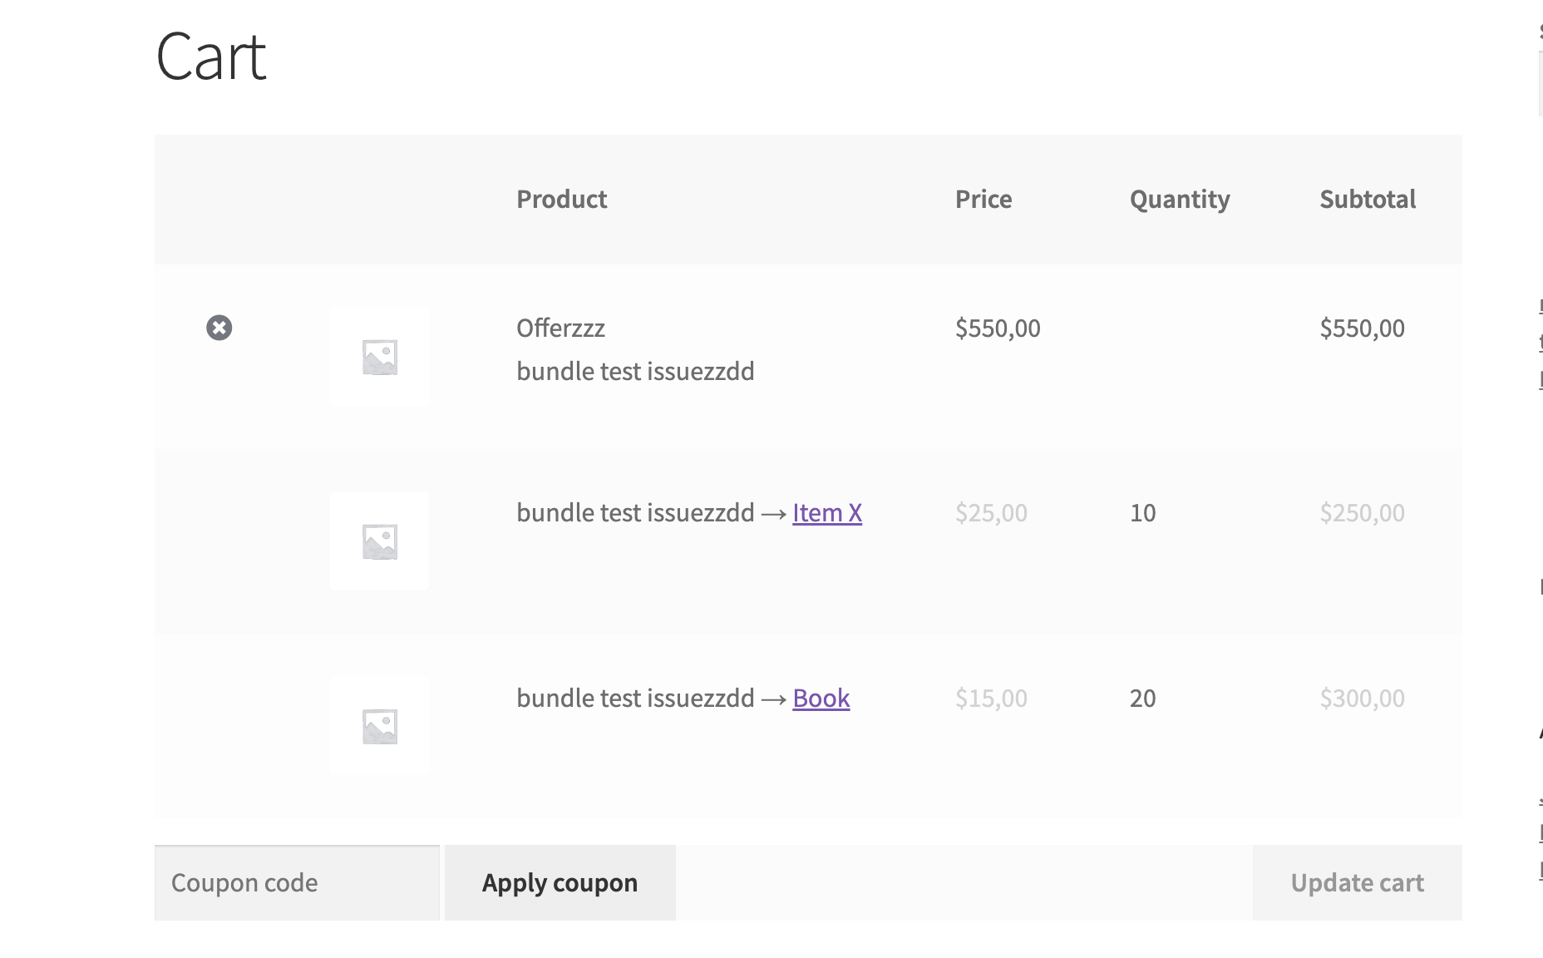Image resolution: width=1543 pixels, height=958 pixels.
Task: Click the Item X row placeholder image
Action: (380, 541)
